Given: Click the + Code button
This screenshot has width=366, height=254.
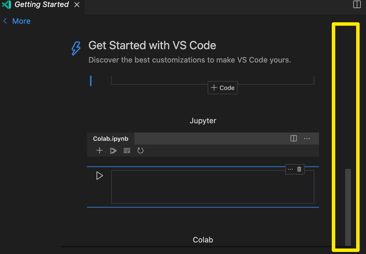Looking at the screenshot, I should pyautogui.click(x=223, y=88).
